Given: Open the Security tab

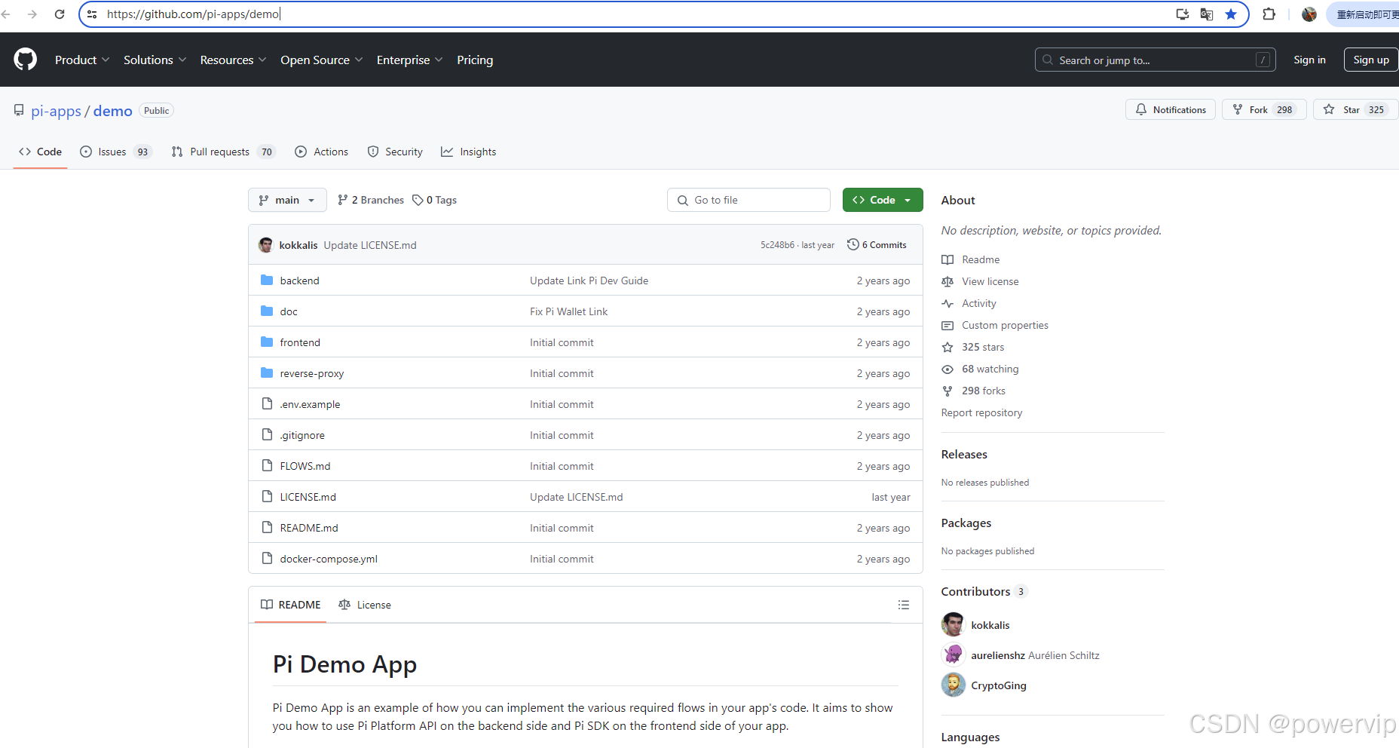Looking at the screenshot, I should point(395,152).
